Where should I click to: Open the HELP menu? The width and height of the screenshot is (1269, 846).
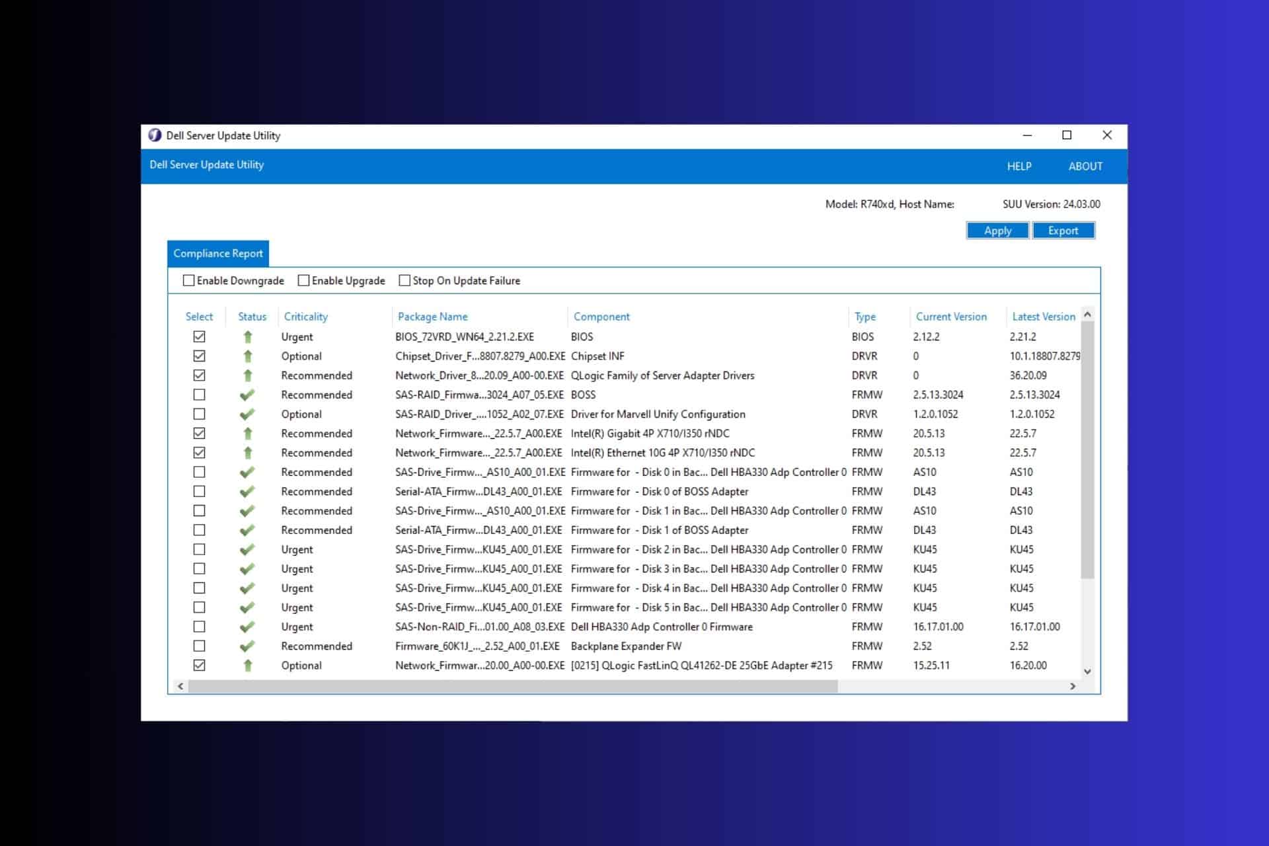1019,167
